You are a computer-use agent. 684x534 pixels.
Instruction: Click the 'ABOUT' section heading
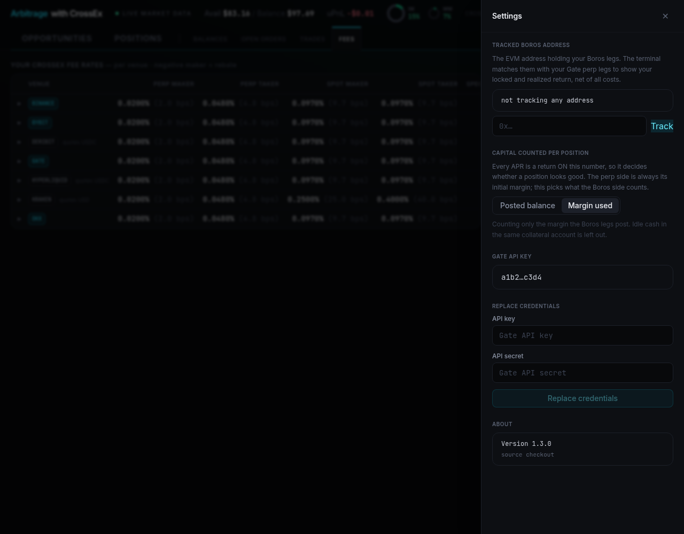(502, 424)
